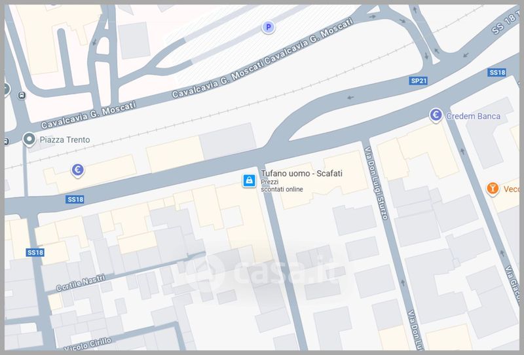
Task: Select the orange restaurant marker
Action: 493,189
